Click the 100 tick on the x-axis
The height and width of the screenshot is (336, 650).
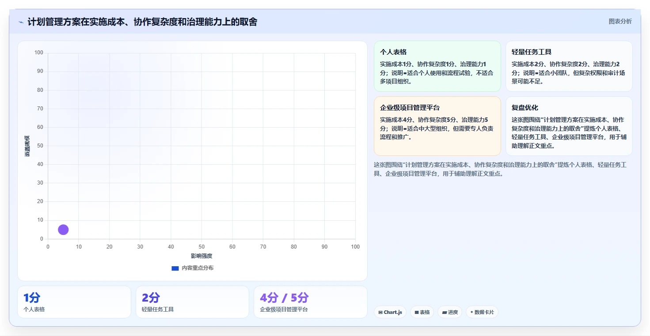[355, 247]
